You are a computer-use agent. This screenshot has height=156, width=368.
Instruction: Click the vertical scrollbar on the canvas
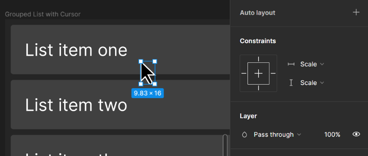tap(225, 145)
